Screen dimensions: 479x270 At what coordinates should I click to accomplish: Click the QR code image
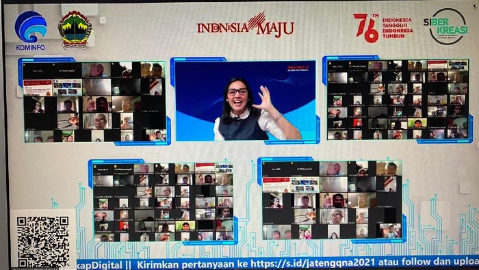42,241
